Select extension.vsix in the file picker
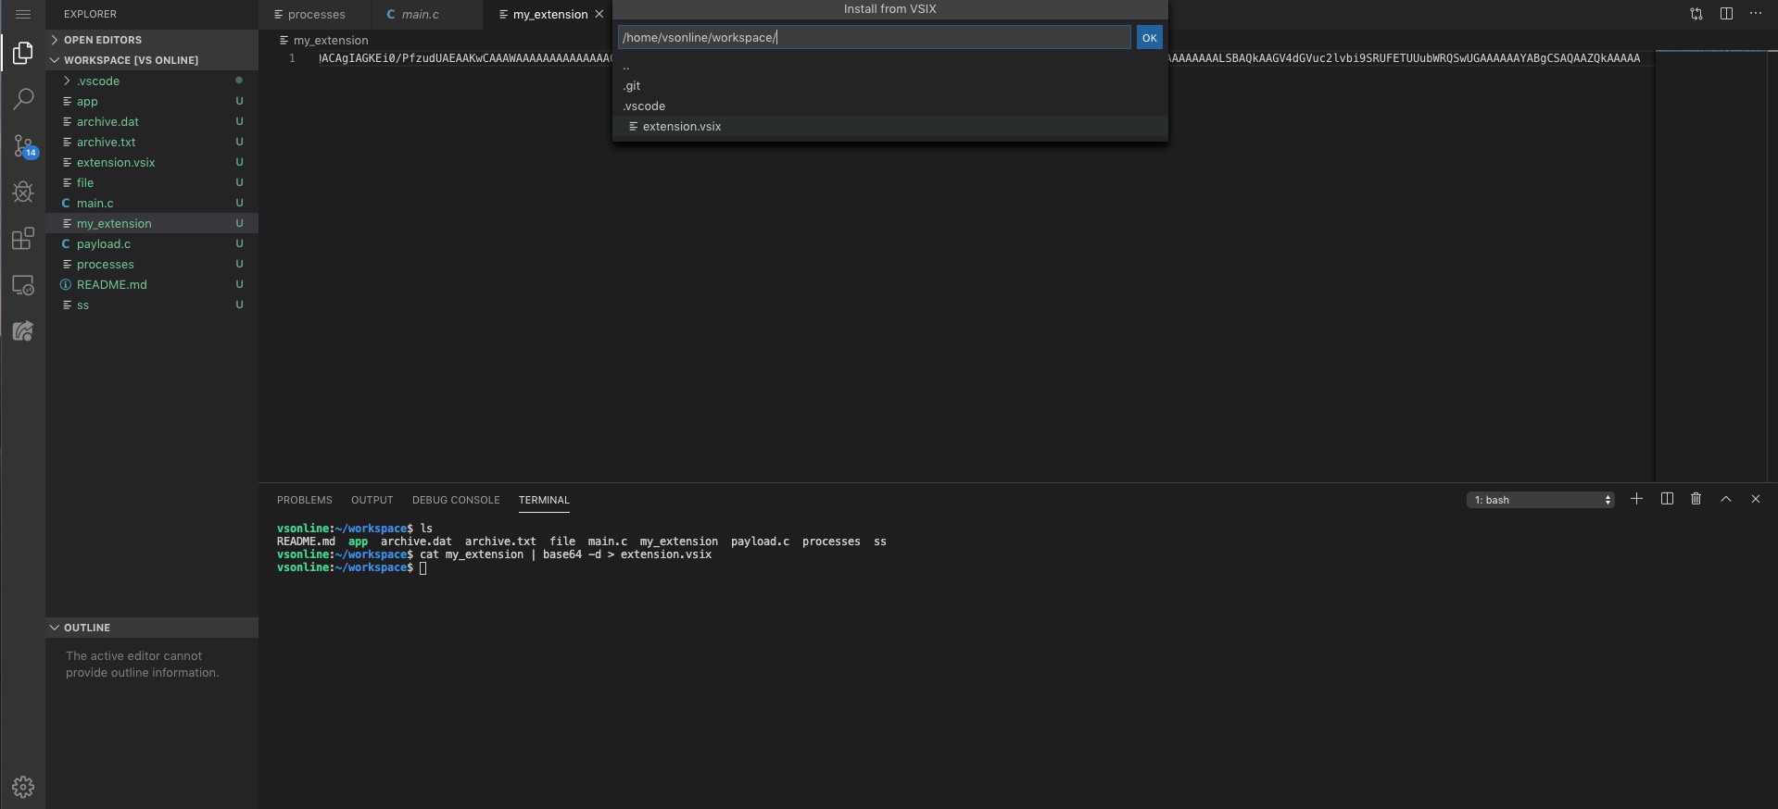The width and height of the screenshot is (1778, 809). pyautogui.click(x=682, y=127)
